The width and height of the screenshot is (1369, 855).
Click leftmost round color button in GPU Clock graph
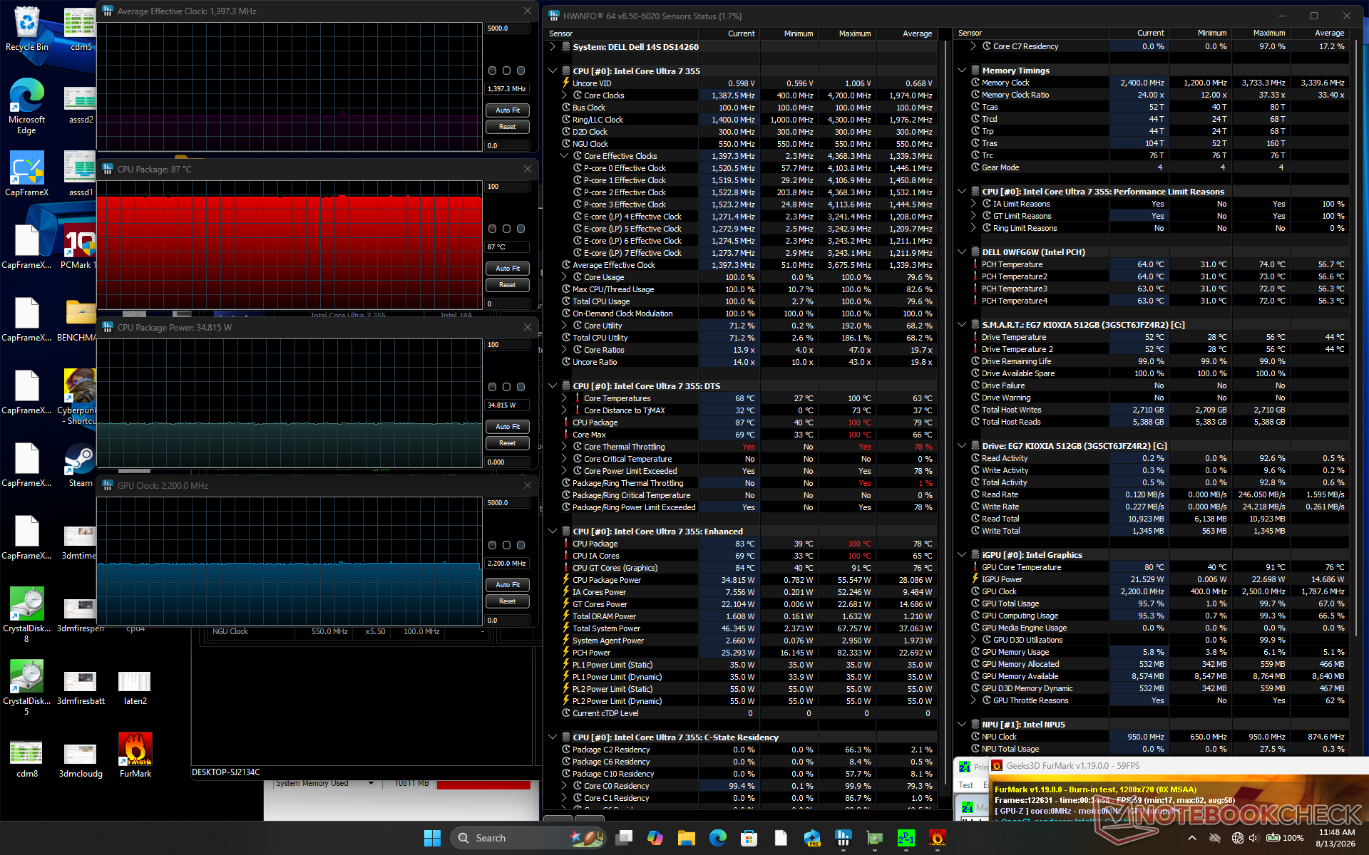[x=492, y=545]
